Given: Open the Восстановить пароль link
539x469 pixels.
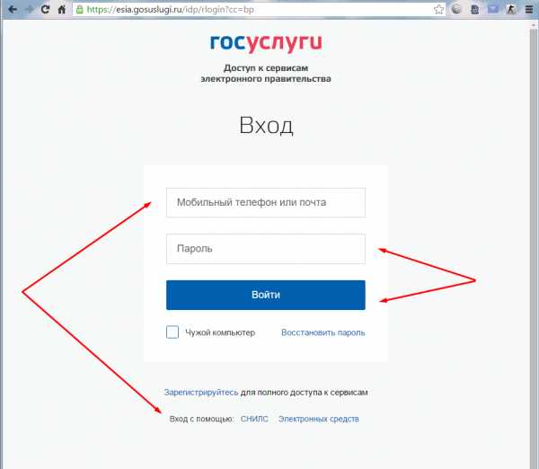Looking at the screenshot, I should click(x=323, y=332).
